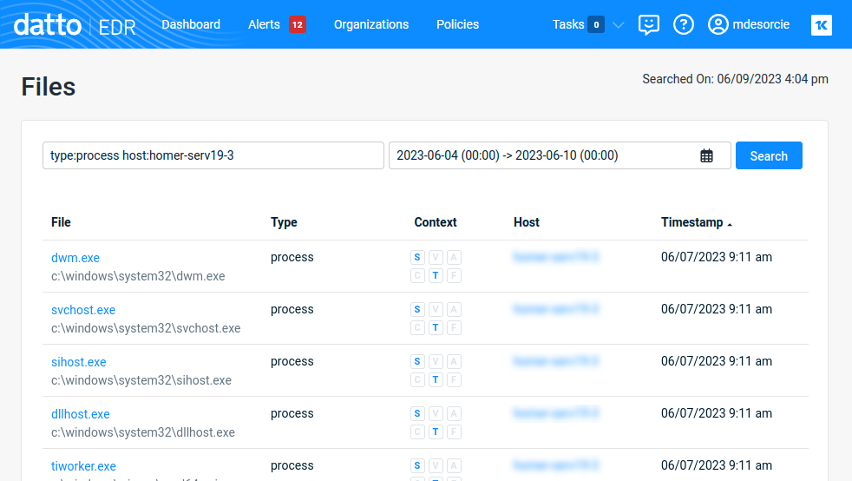Click the user profile avatar icon
The image size is (852, 481).
click(718, 24)
